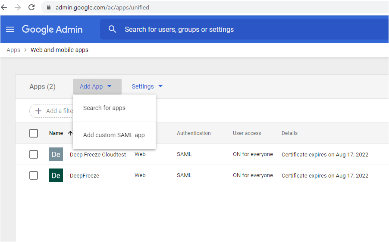Select the DeepFreeze row checkbox

tap(34, 175)
